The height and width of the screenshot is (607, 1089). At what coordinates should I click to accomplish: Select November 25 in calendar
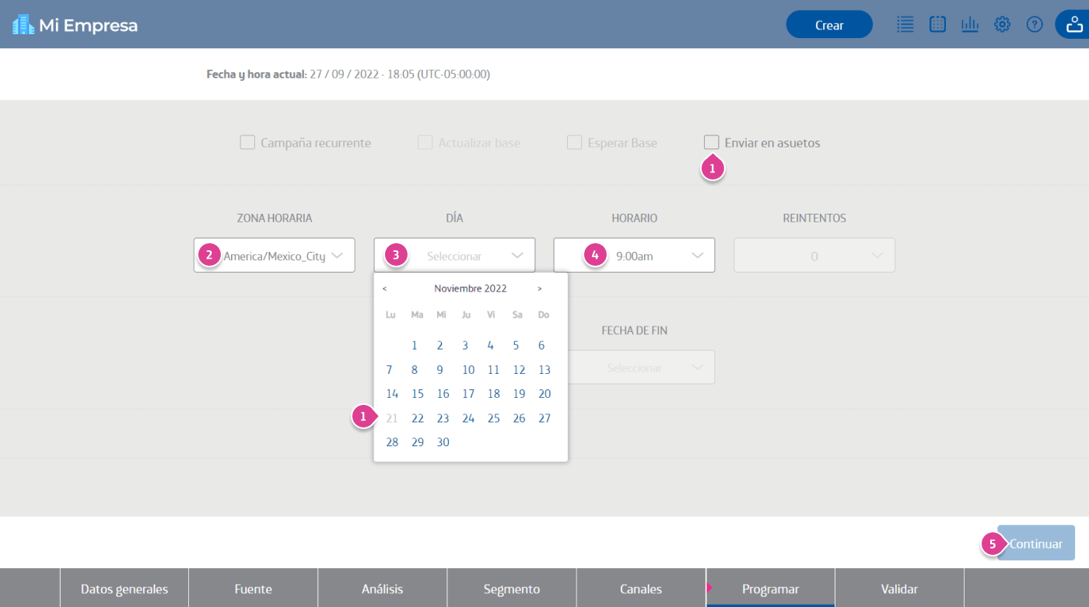494,418
